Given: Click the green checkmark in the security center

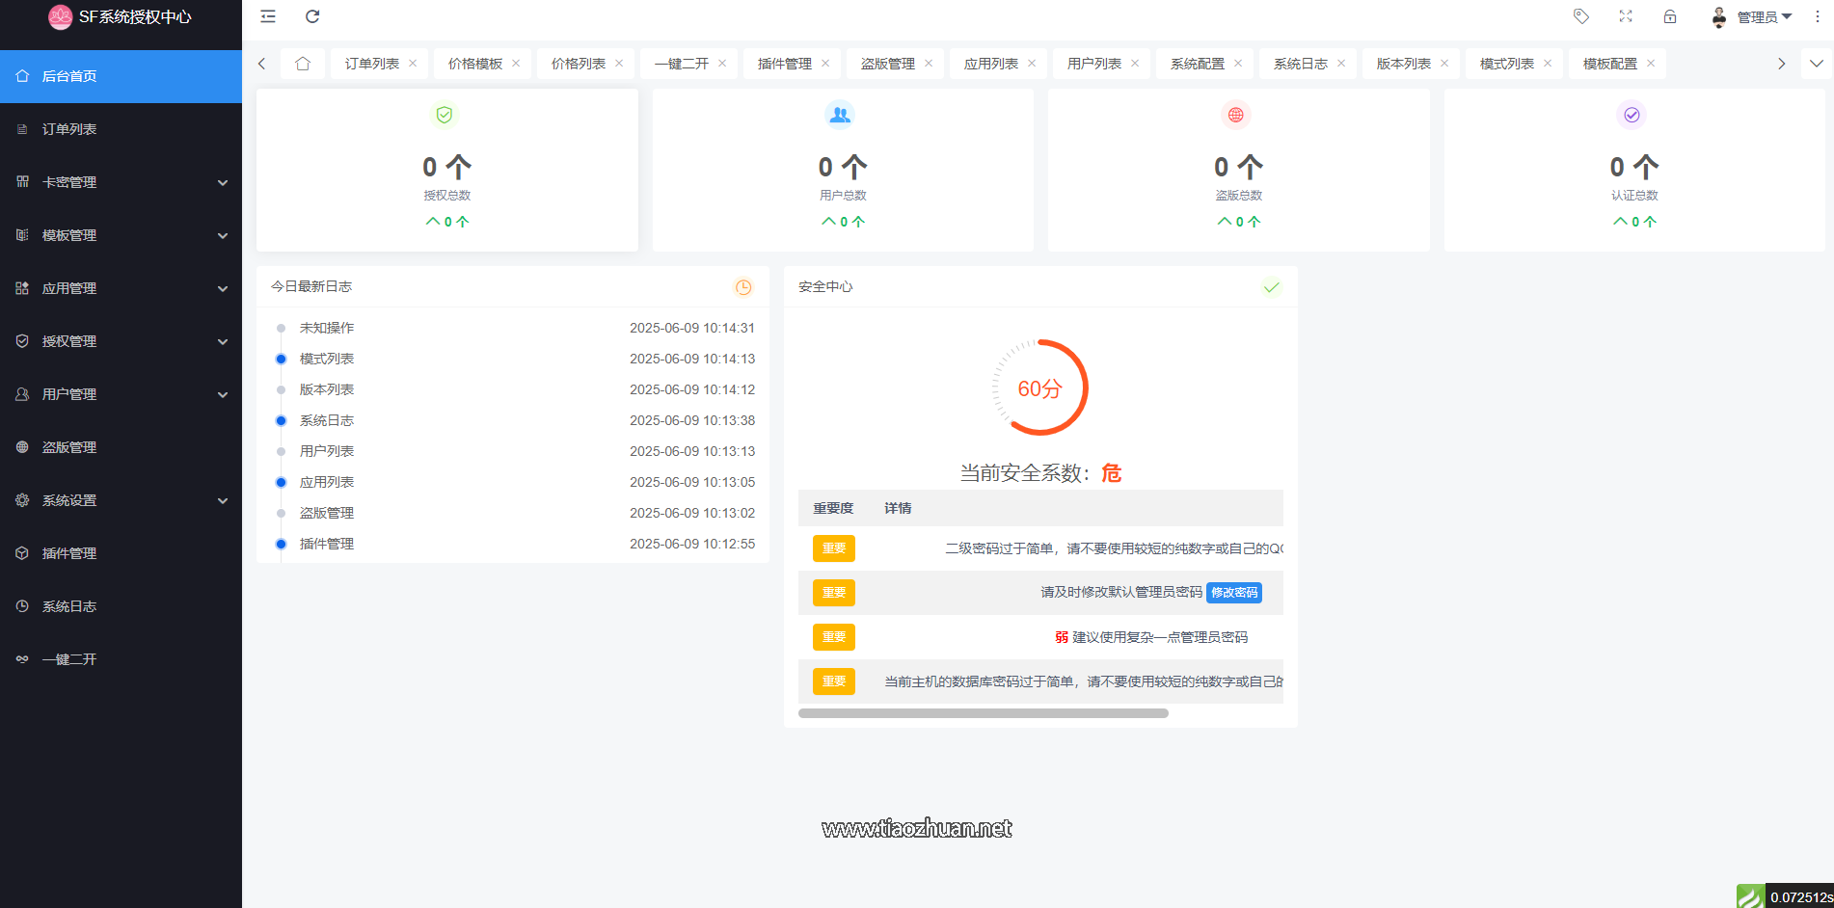Looking at the screenshot, I should 1272,287.
